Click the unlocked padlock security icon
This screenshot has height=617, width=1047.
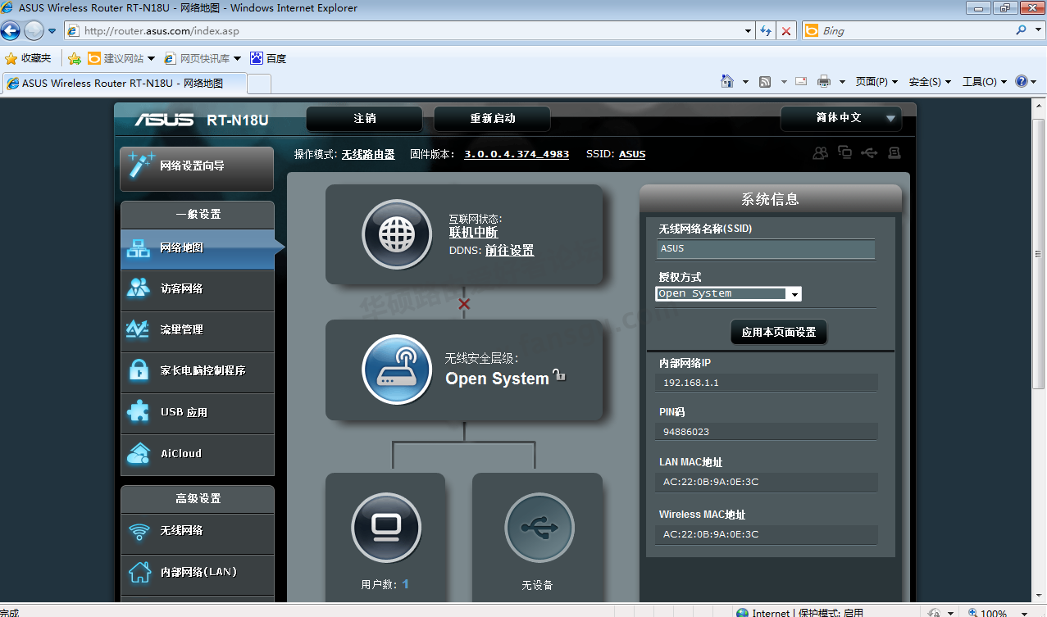point(559,375)
